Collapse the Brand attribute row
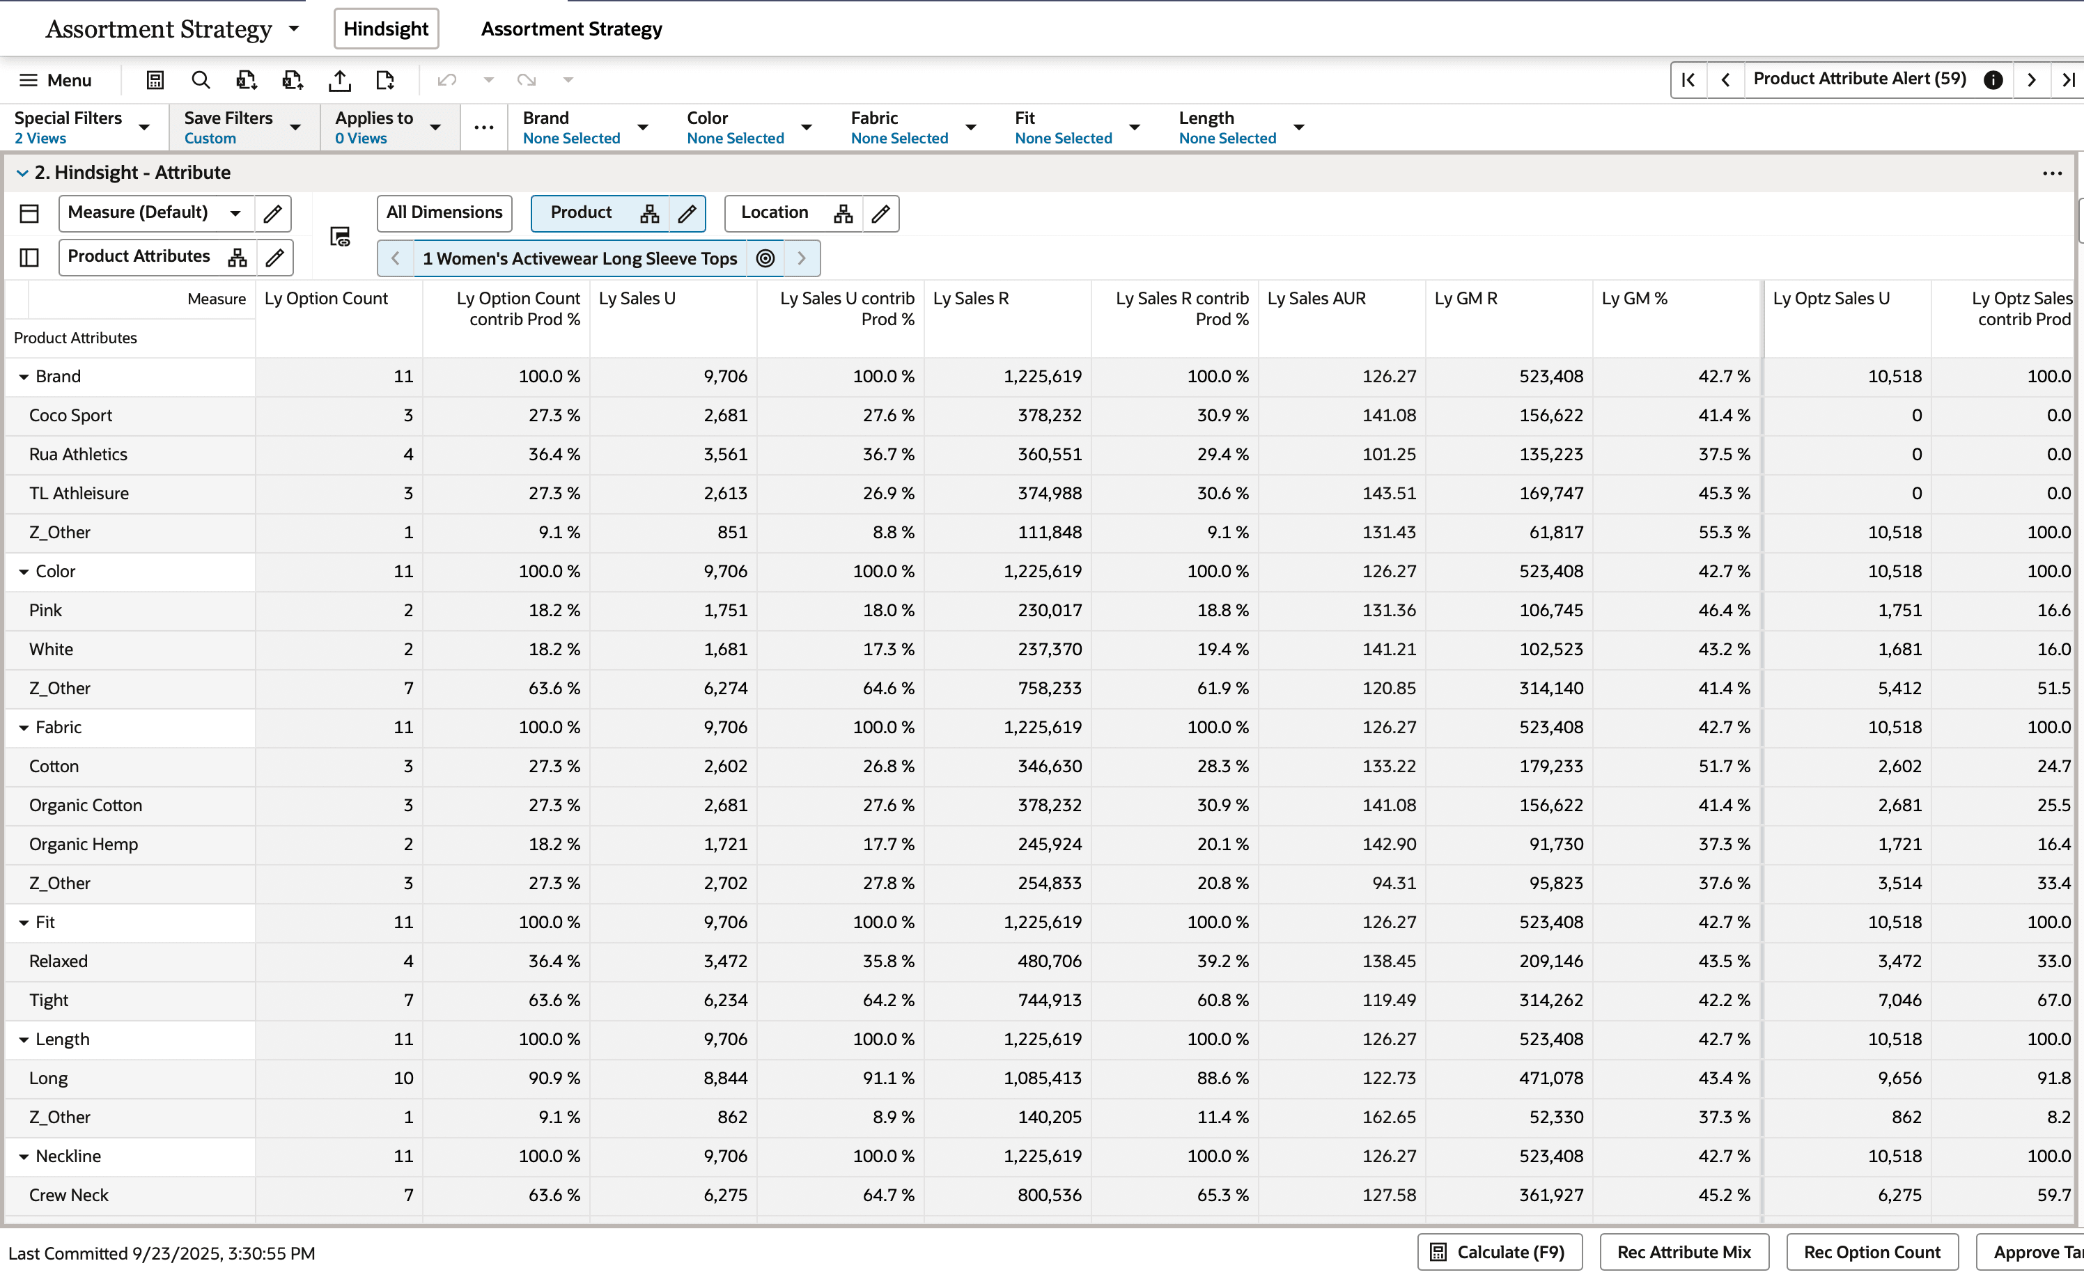This screenshot has height=1277, width=2084. (x=24, y=376)
